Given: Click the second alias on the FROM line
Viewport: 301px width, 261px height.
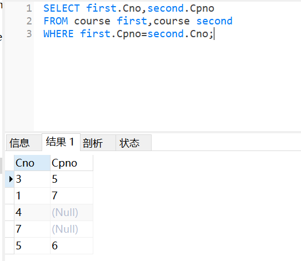Looking at the screenshot, I should (214, 21).
